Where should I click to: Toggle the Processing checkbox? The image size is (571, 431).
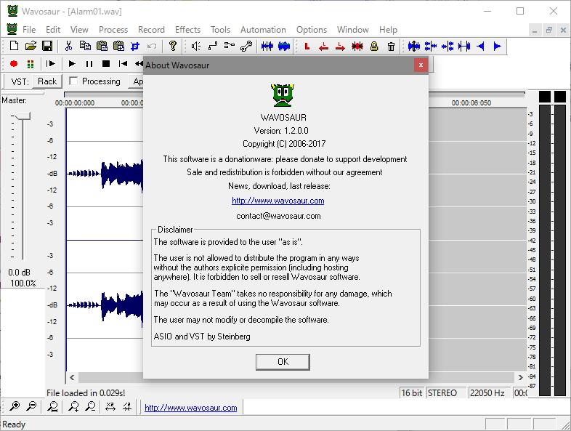click(x=73, y=81)
